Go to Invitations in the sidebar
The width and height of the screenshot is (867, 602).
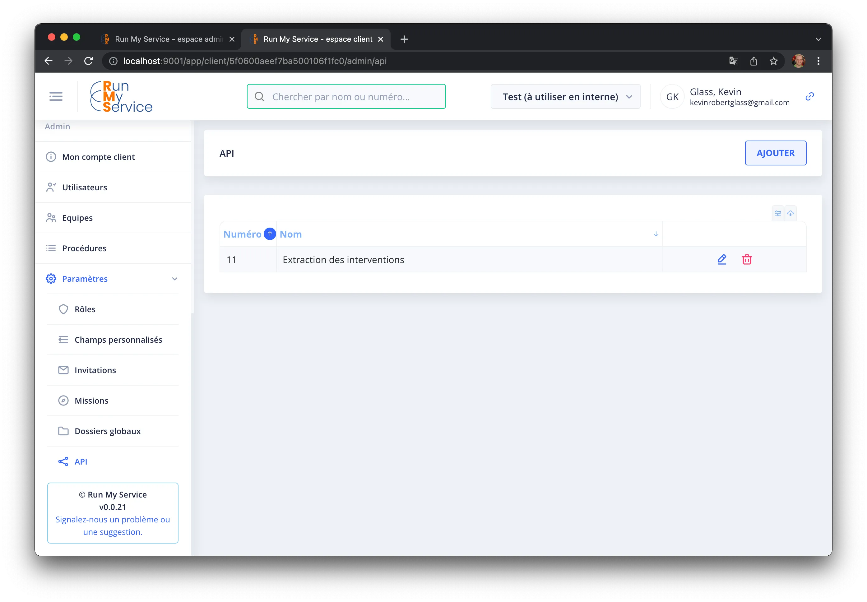coord(113,370)
